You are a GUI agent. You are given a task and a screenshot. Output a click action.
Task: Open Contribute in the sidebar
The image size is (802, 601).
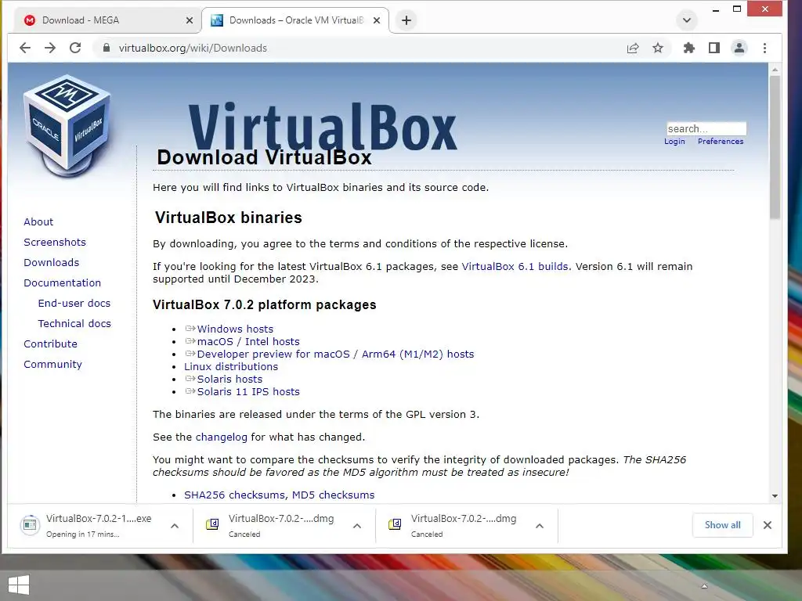click(50, 344)
